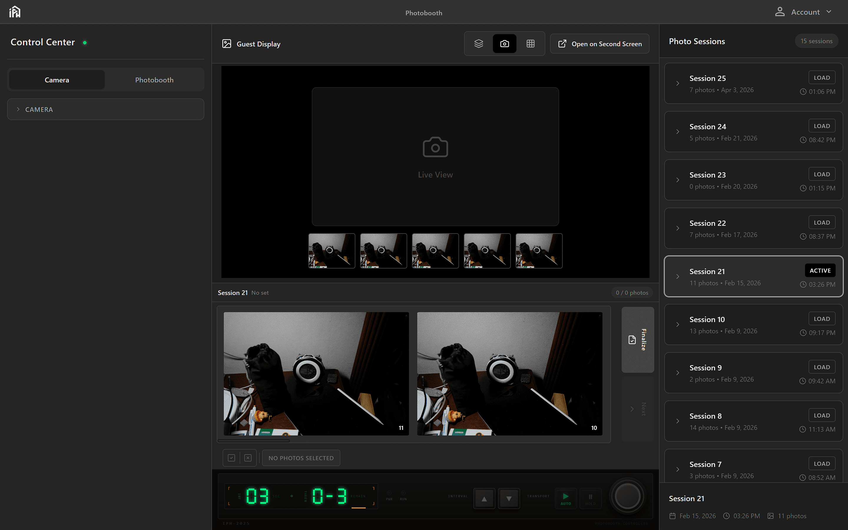Click the PWR indicator light
The image size is (848, 530).
(x=389, y=493)
